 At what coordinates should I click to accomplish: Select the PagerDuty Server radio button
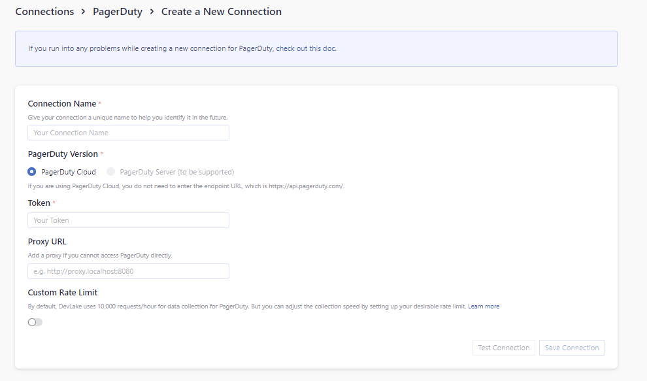(110, 171)
